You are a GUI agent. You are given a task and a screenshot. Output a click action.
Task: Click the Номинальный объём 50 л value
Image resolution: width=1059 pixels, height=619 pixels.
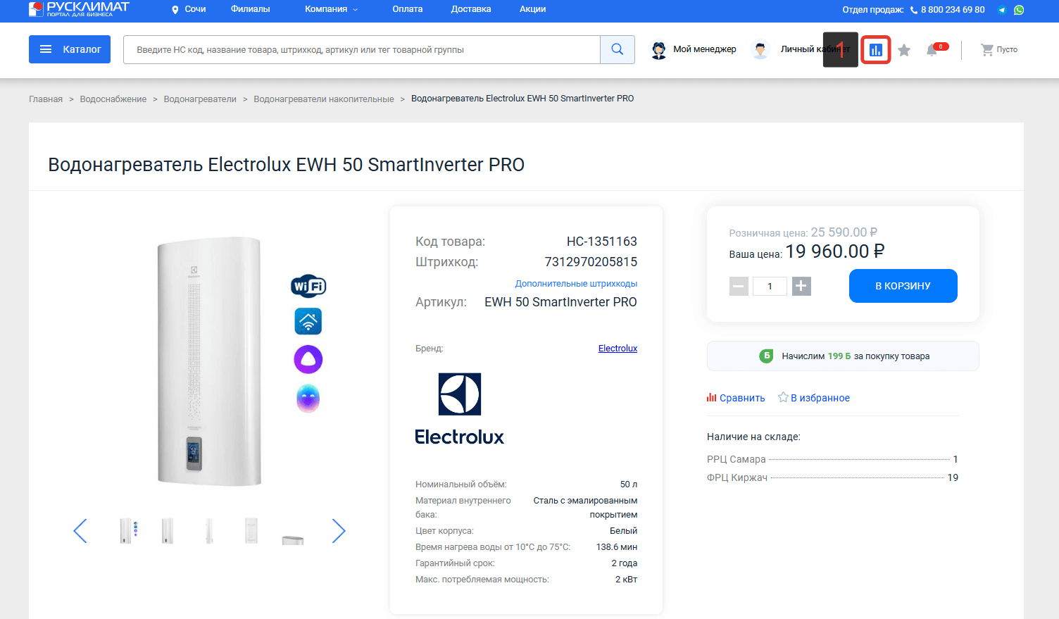click(x=629, y=484)
